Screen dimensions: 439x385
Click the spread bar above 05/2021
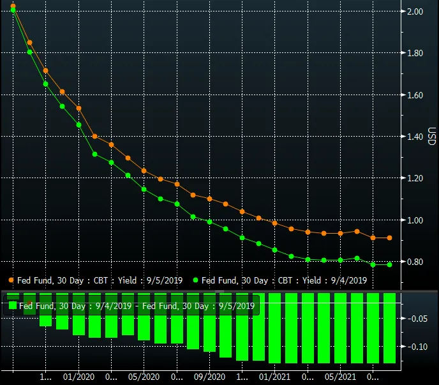coord(341,328)
